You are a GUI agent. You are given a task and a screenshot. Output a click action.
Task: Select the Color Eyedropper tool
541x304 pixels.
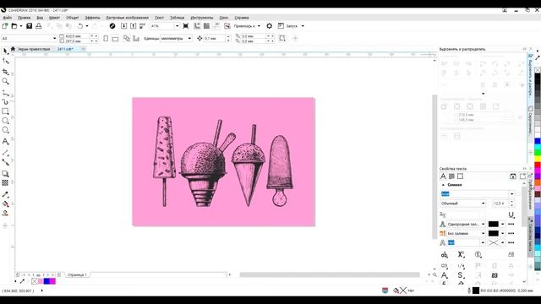point(5,195)
